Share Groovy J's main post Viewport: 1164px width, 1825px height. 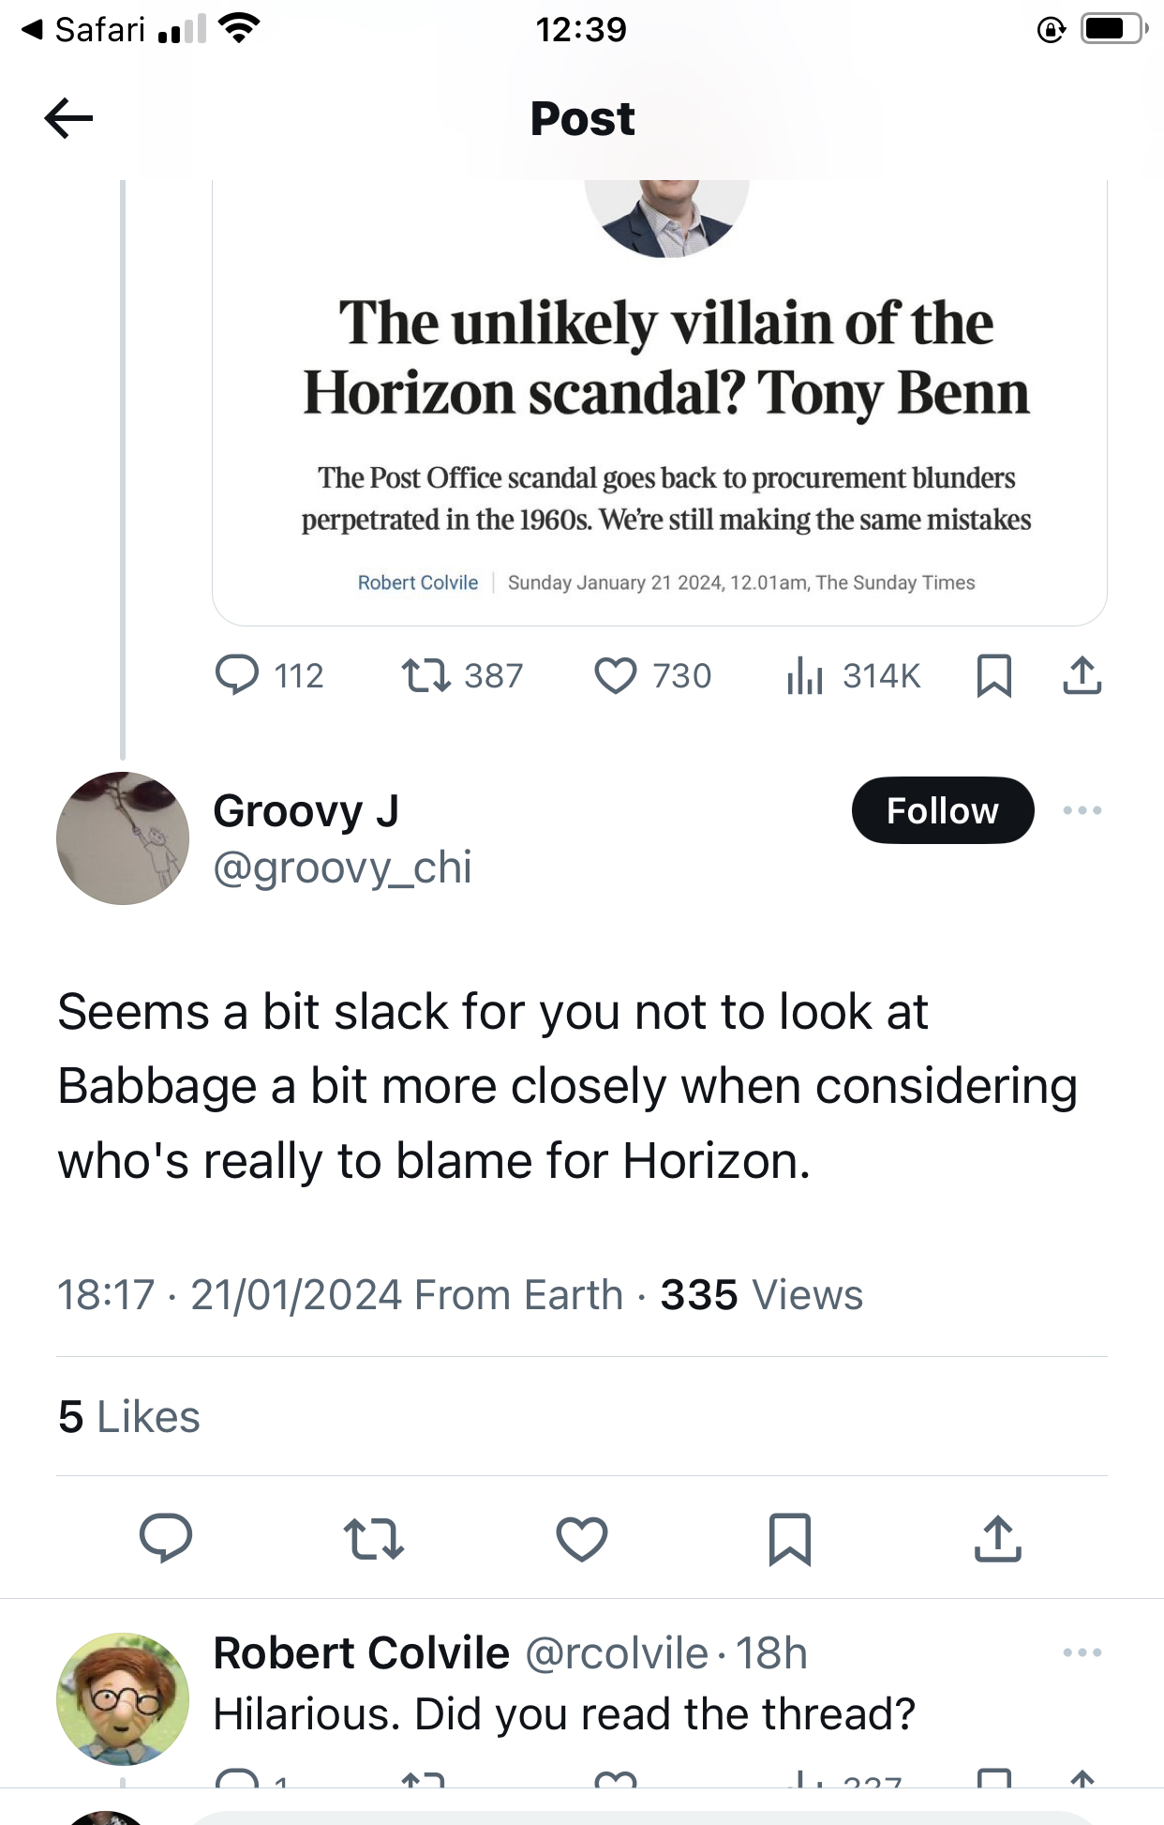tap(997, 1538)
